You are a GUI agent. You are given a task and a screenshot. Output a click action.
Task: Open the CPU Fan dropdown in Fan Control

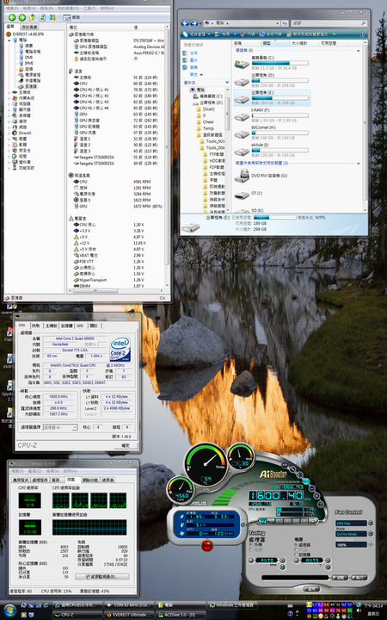coord(371,523)
